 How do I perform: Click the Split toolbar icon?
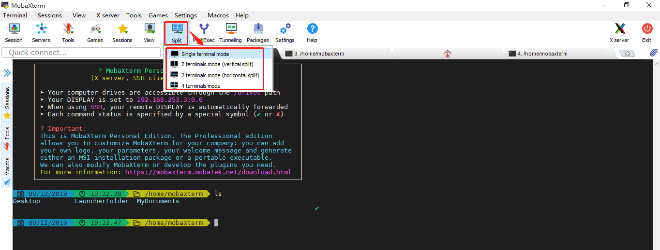(177, 33)
